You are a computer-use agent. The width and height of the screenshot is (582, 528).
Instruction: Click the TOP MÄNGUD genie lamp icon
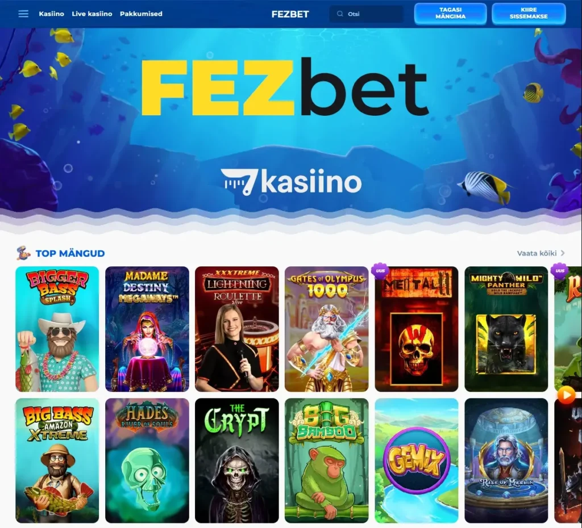pos(23,253)
